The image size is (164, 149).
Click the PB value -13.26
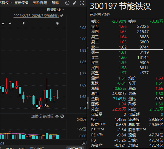[120, 140]
